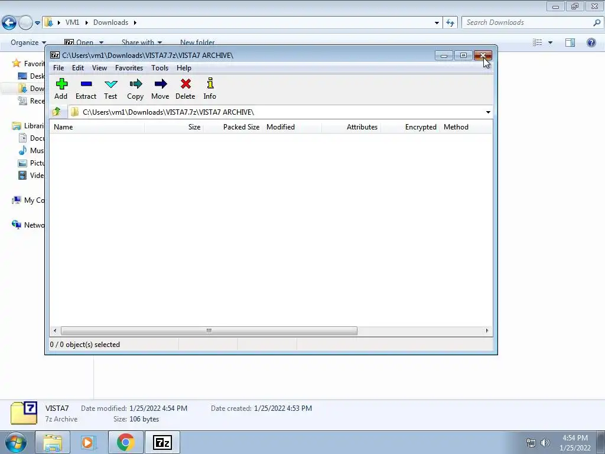
Task: Toggle the preview pane icon
Action: point(570,43)
